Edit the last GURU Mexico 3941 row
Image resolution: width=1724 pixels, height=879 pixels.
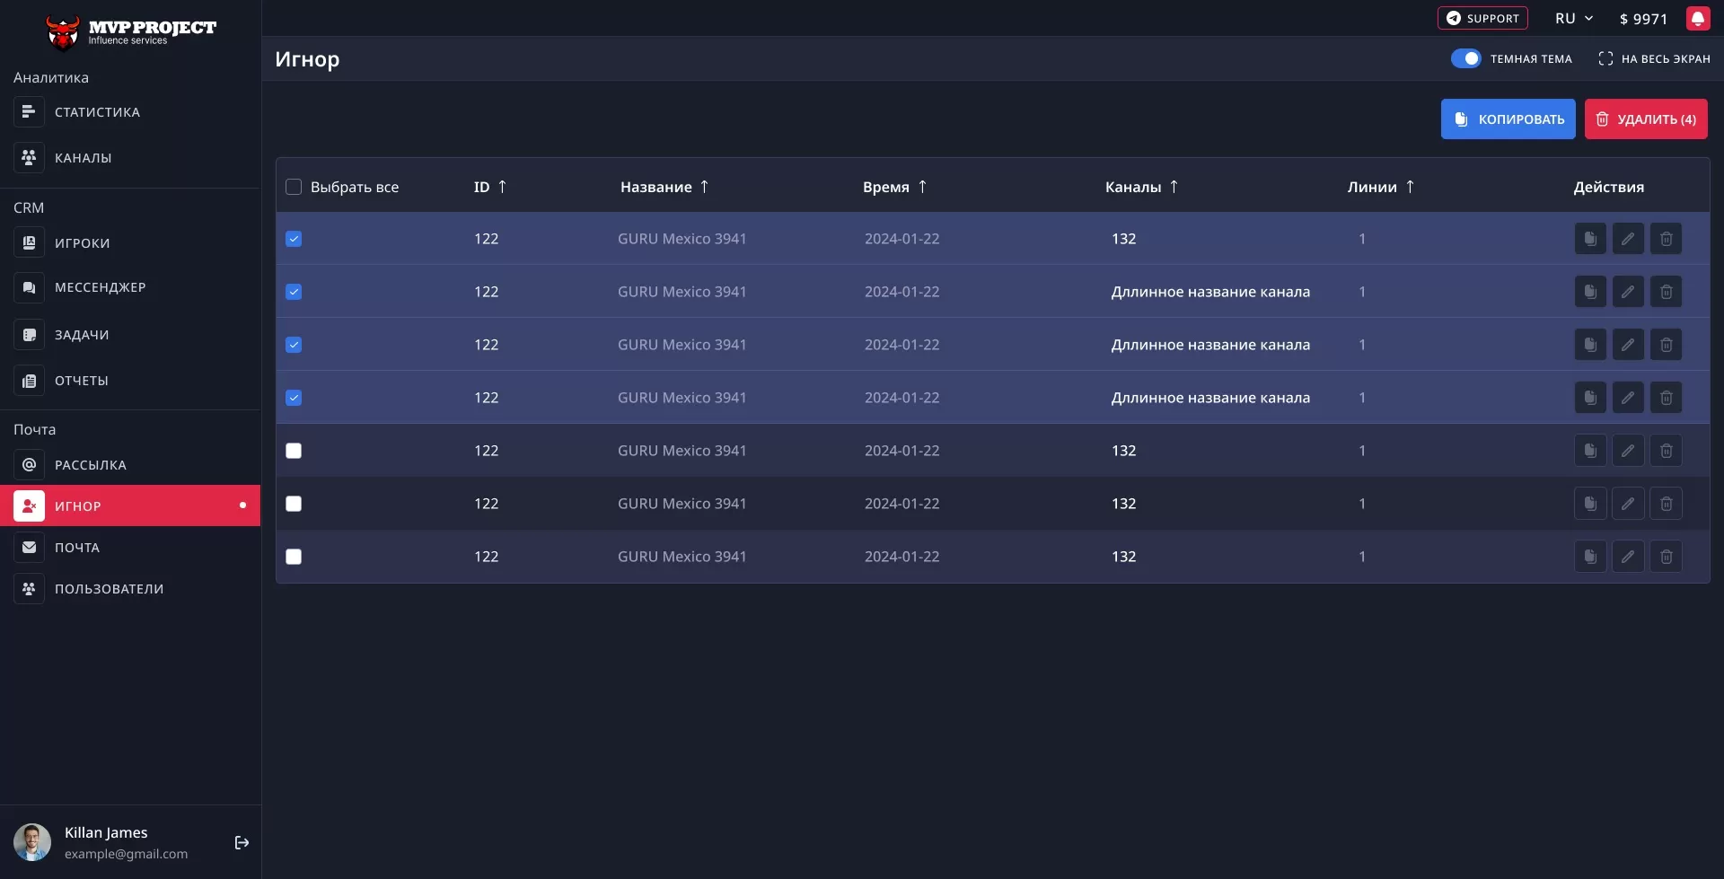tap(1628, 556)
